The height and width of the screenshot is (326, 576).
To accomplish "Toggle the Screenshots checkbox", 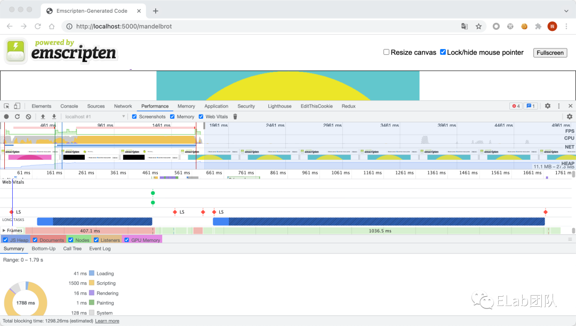I will (134, 117).
